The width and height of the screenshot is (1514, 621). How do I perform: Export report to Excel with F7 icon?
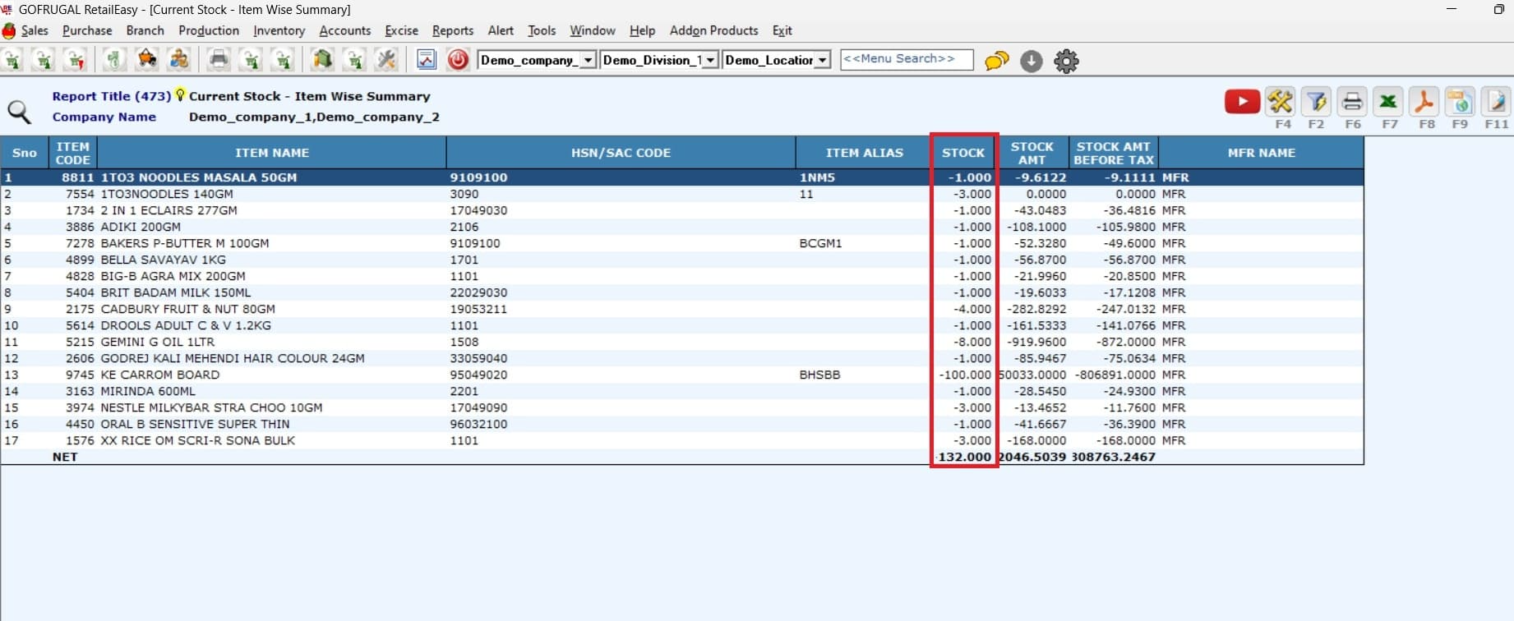click(x=1388, y=102)
